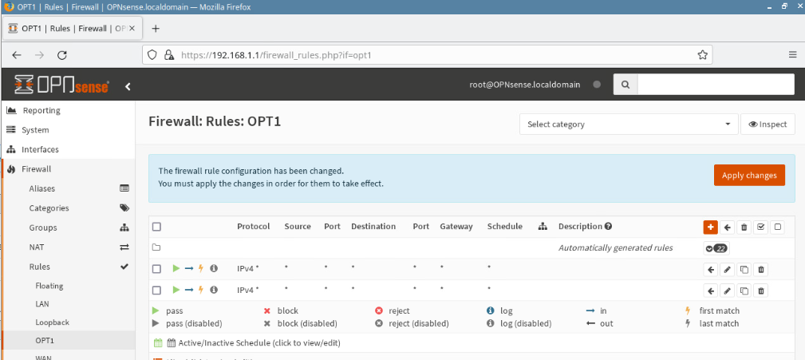This screenshot has height=360, width=805.
Task: Open the Select category dropdown
Action: point(629,125)
